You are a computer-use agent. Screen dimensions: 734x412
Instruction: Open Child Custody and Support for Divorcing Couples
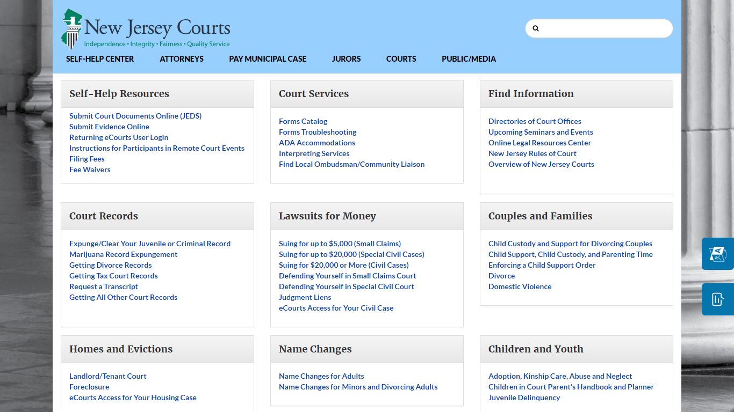click(x=570, y=244)
